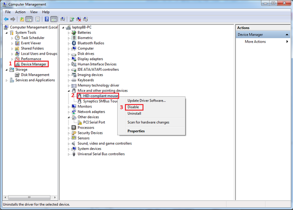The image size is (293, 210).
Task: Click the Processors category icon
Action: (x=74, y=127)
